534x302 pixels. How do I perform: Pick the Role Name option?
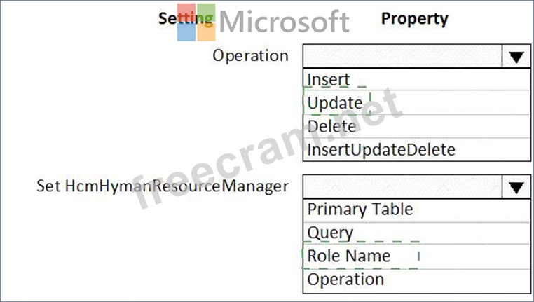point(349,256)
